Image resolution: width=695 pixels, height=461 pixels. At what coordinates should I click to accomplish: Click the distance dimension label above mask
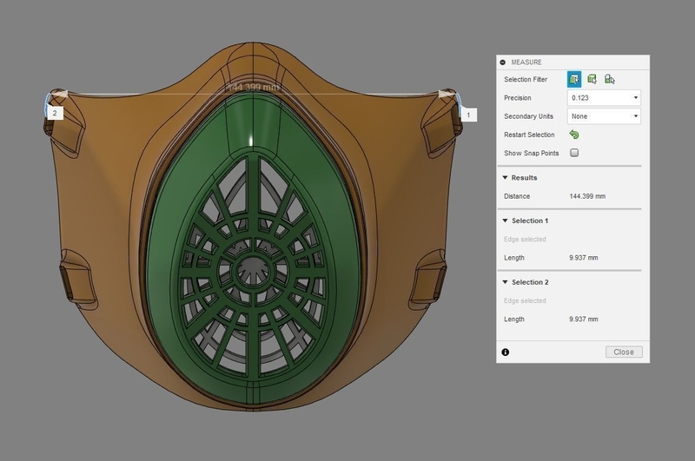pyautogui.click(x=253, y=88)
